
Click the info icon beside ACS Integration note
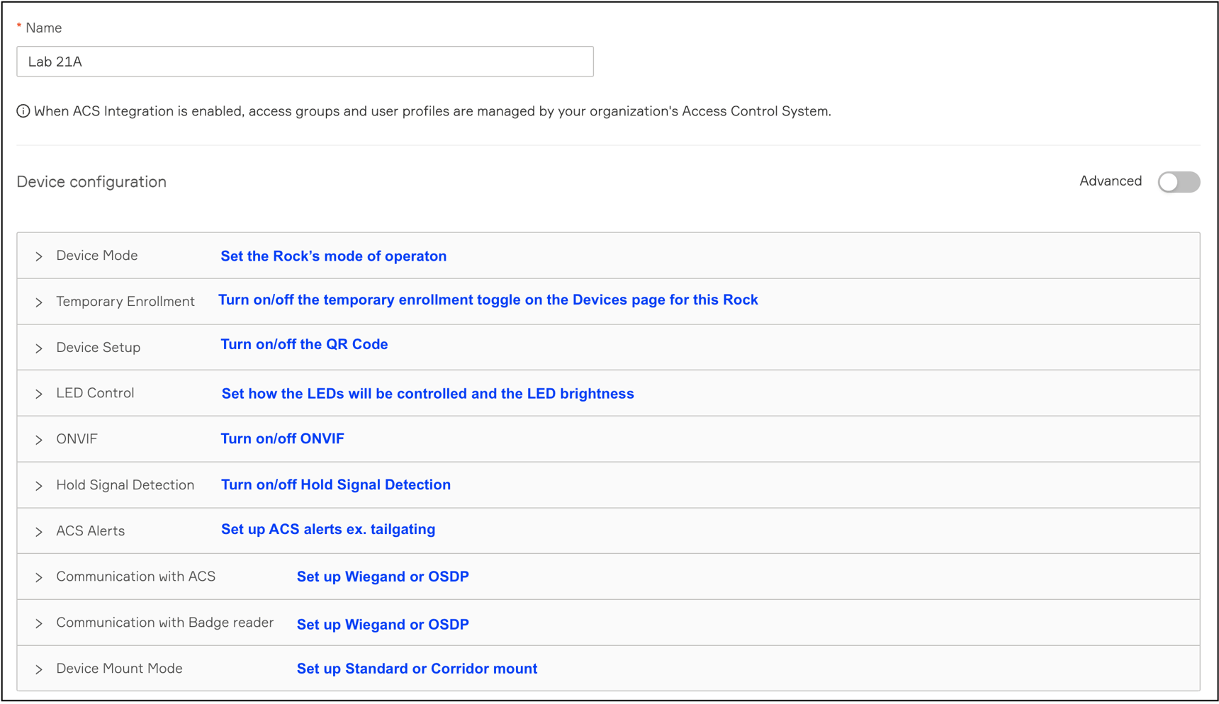point(23,111)
